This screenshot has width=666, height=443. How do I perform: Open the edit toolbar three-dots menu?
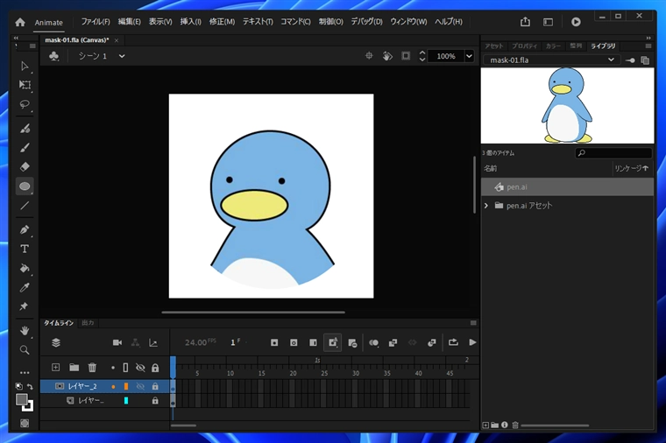coord(25,373)
